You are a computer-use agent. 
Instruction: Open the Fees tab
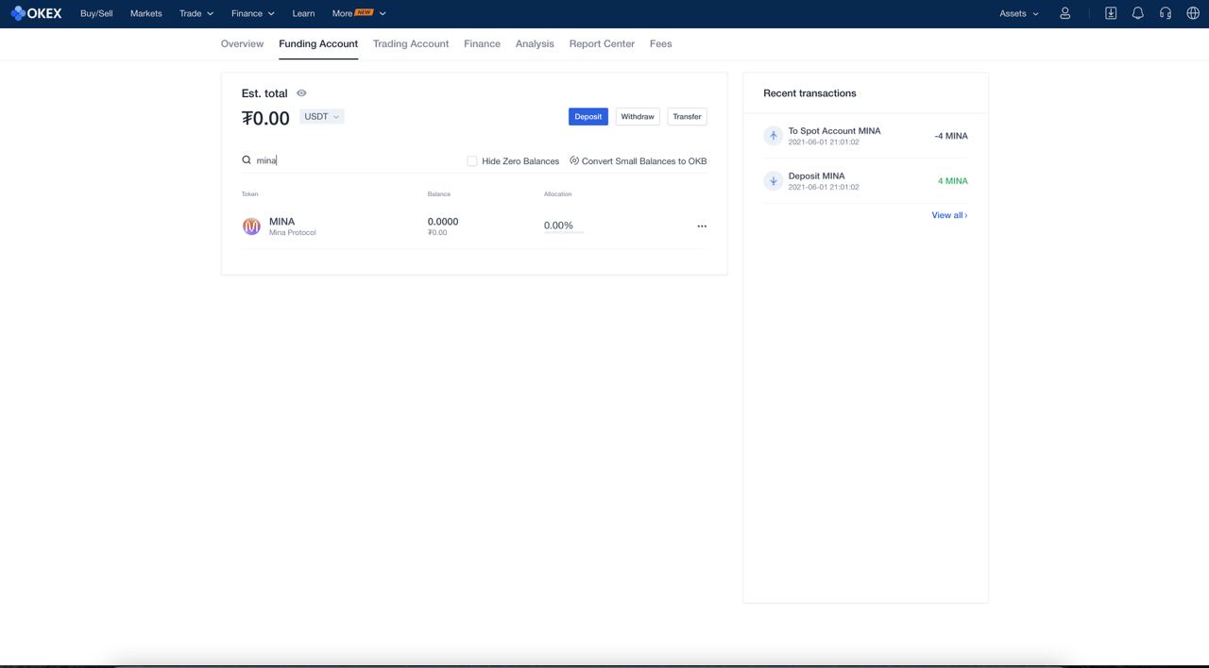click(661, 43)
